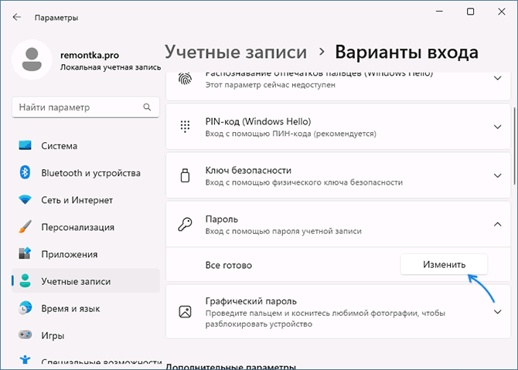Open Игры category
The image size is (518, 370).
pyautogui.click(x=86, y=335)
